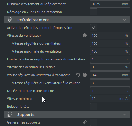Click the Vitesse minimale input field
Screen dimensions: 132x126
[110, 99]
